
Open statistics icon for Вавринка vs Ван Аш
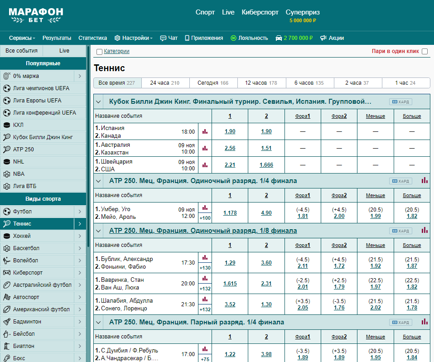pos(205,279)
